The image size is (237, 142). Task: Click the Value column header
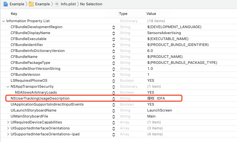151,14
